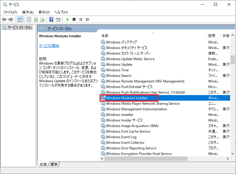Select Windows カメラ フレーム サーバー row

click(165, 53)
